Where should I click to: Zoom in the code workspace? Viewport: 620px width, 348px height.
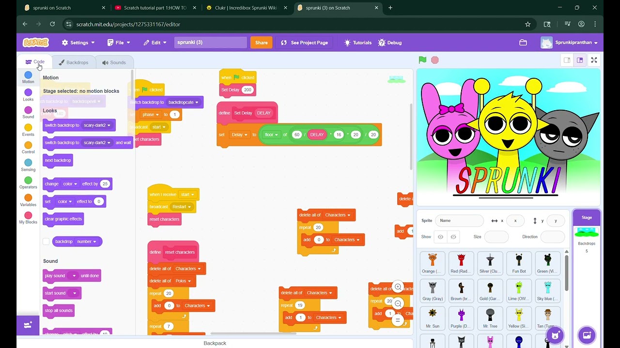tap(398, 287)
